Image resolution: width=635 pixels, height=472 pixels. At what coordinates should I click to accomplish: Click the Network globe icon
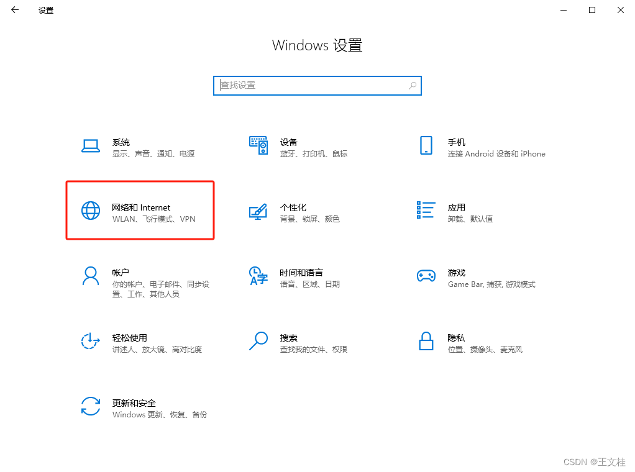tap(91, 211)
